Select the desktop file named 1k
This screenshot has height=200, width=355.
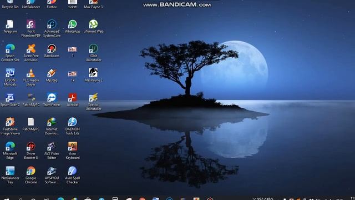click(x=73, y=74)
